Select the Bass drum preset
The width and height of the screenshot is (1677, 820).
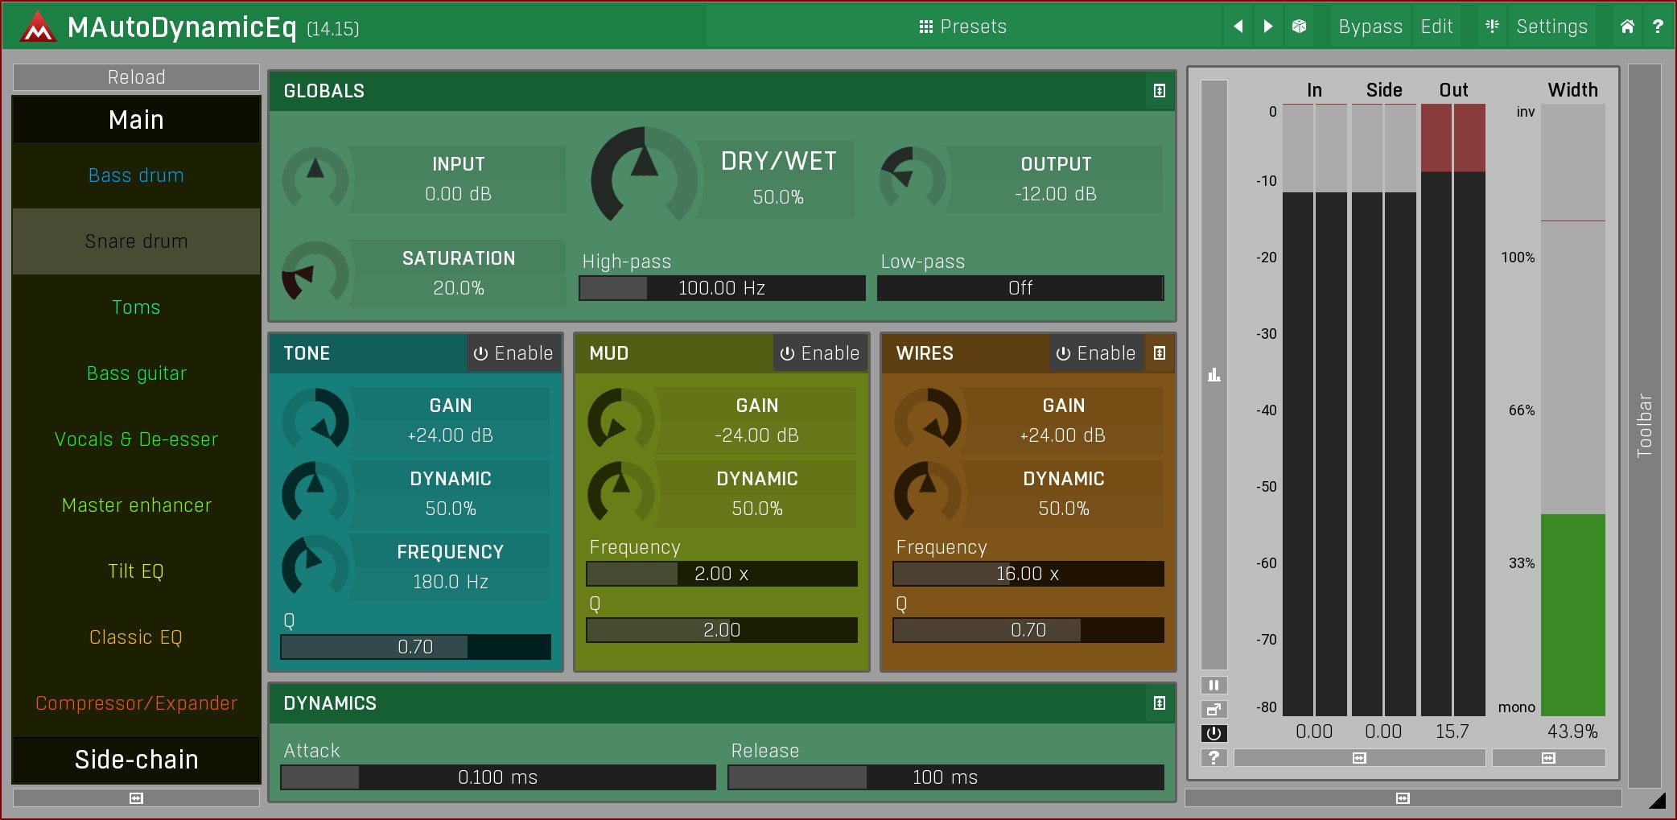pos(136,175)
